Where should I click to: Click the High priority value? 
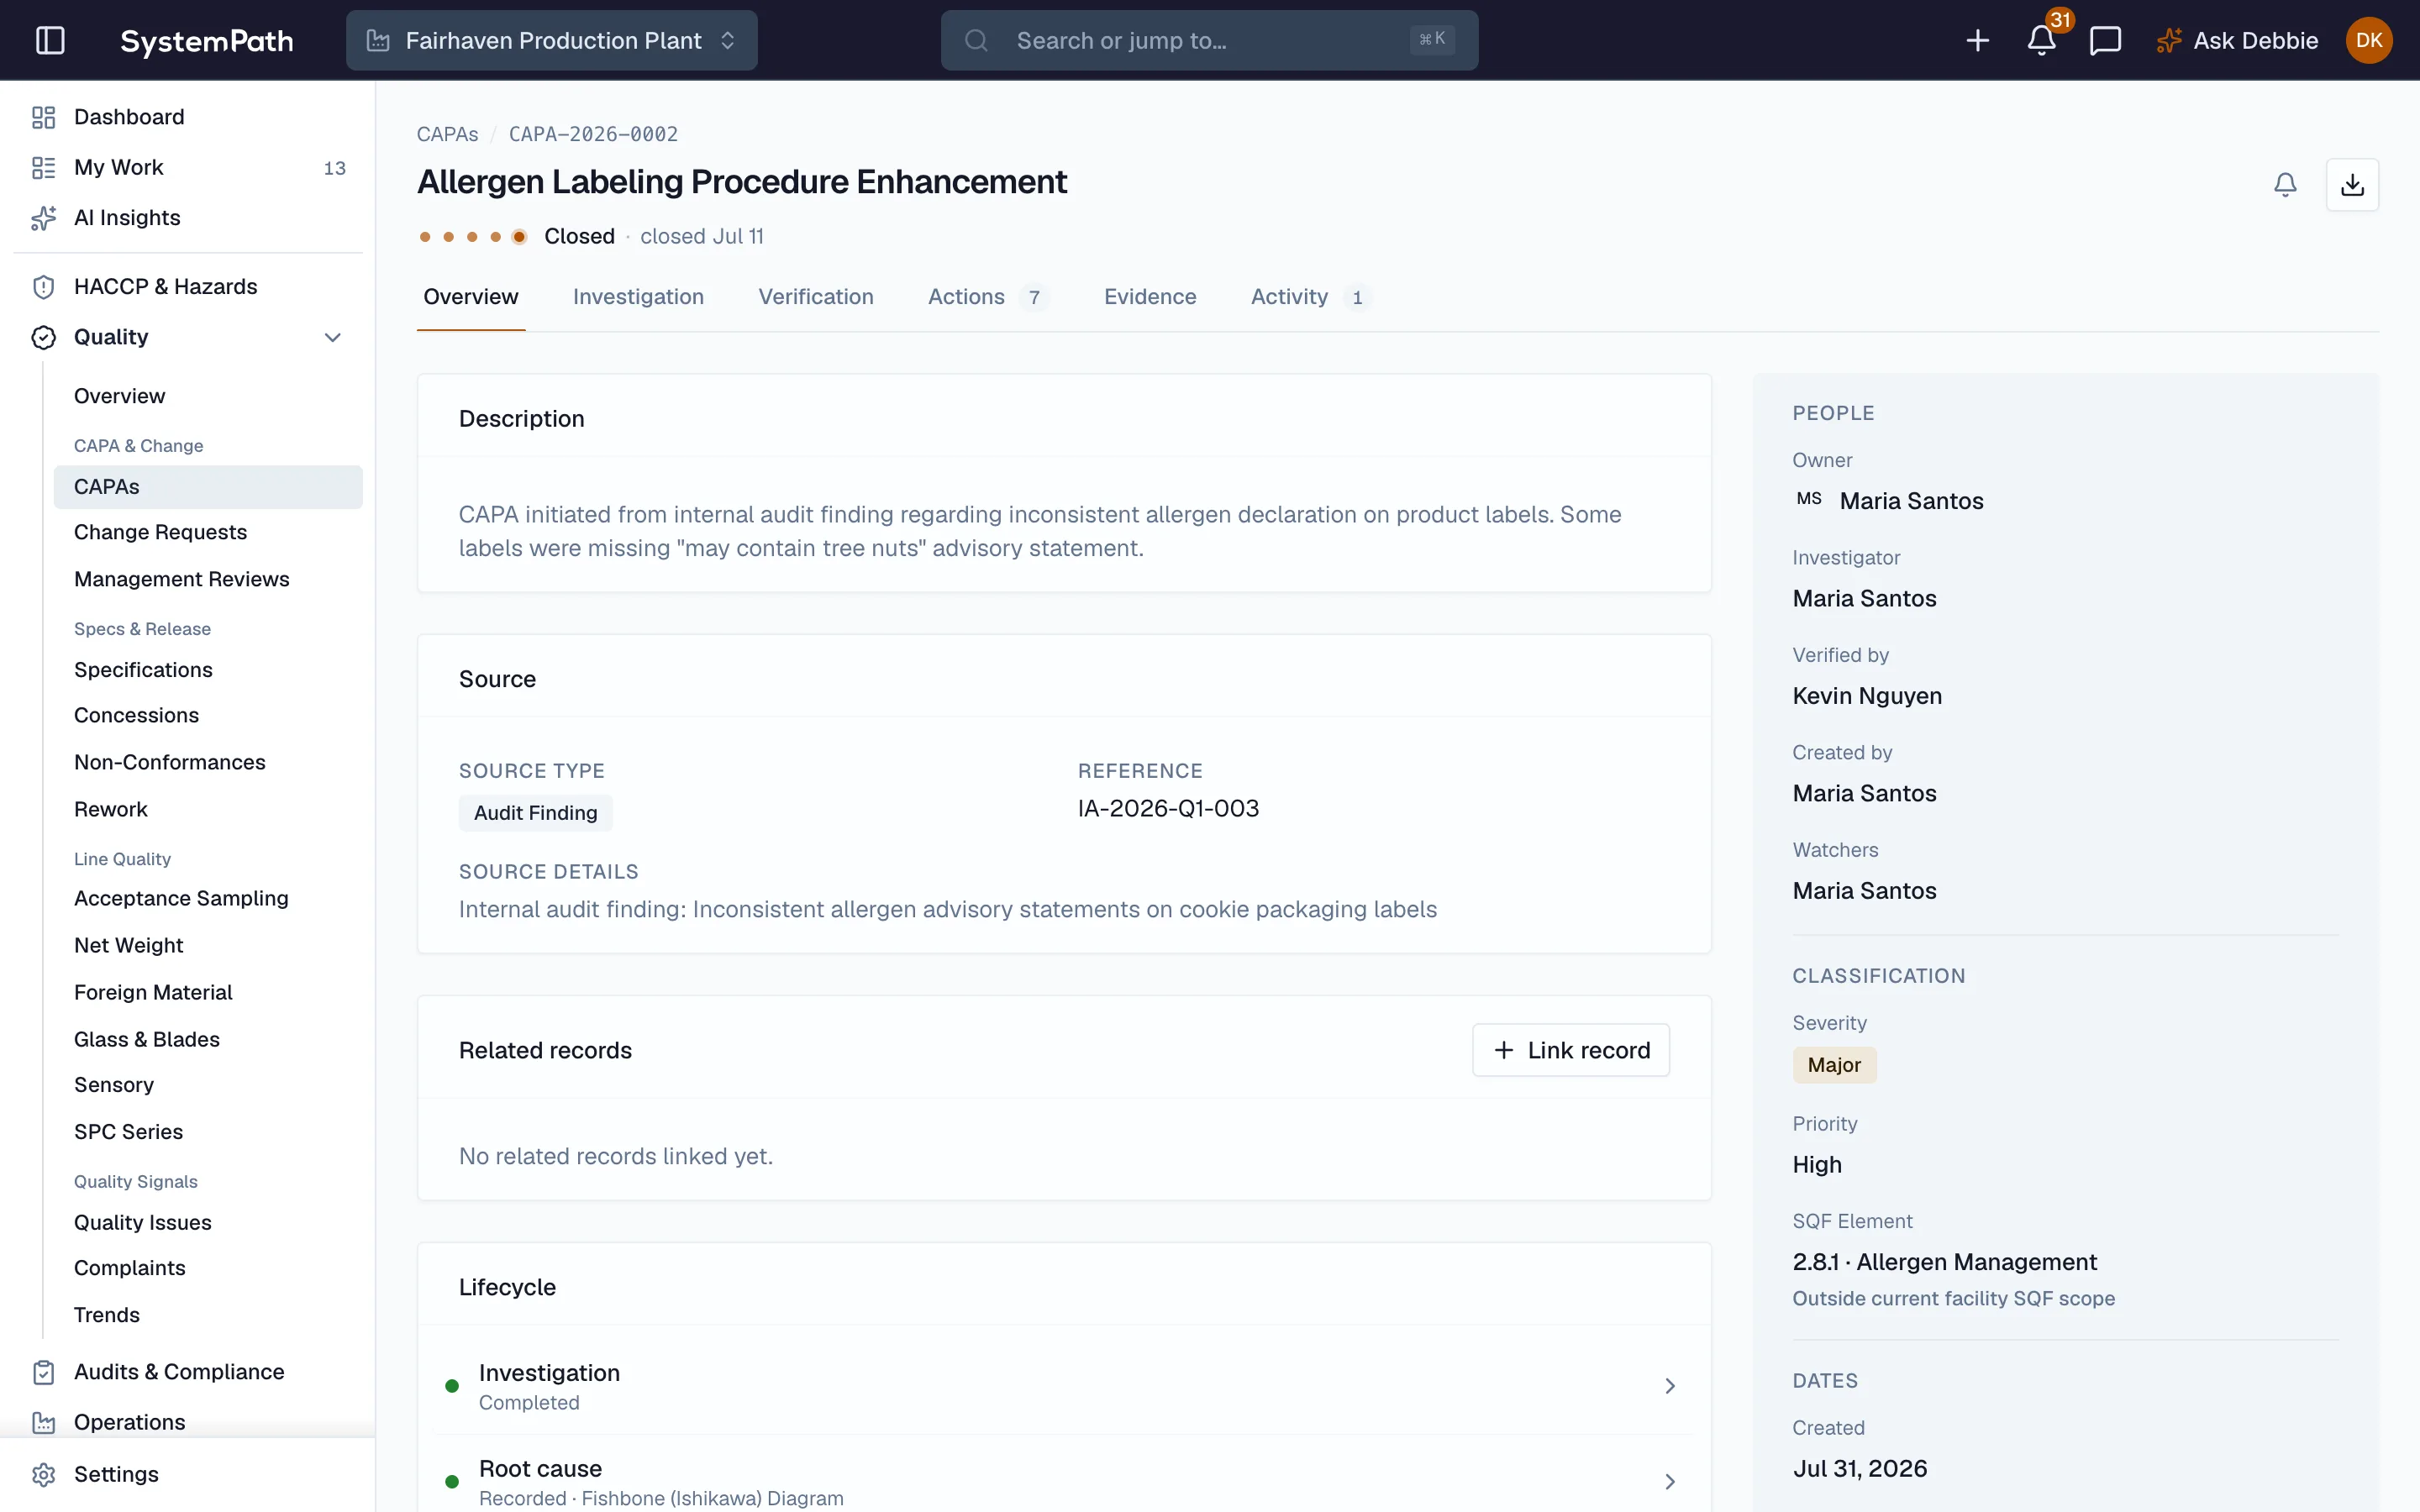click(1816, 1165)
